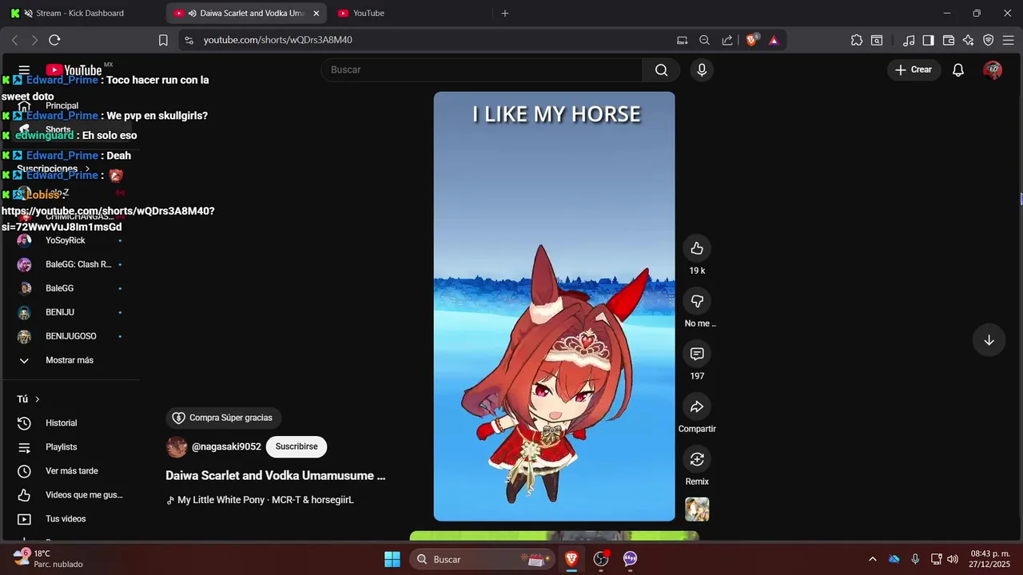1023x575 pixels.
Task: View site information icon beside the URL
Action: 188,40
